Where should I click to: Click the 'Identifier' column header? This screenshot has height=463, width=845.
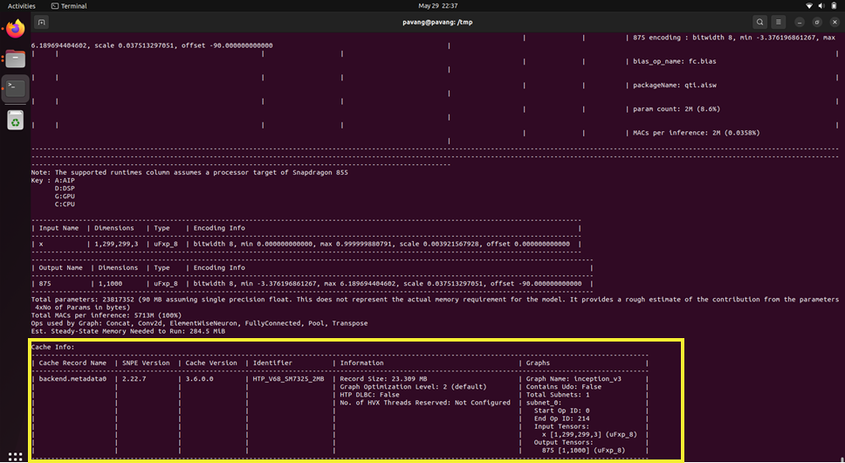click(x=272, y=363)
